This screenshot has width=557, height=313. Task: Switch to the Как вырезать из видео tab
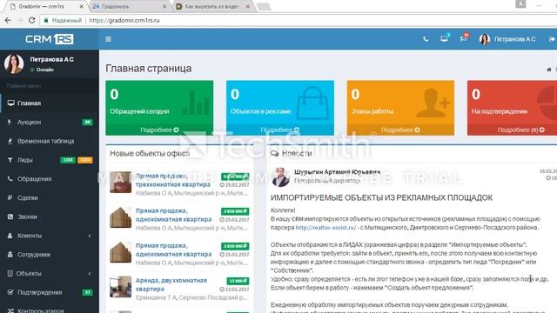pyautogui.click(x=212, y=6)
